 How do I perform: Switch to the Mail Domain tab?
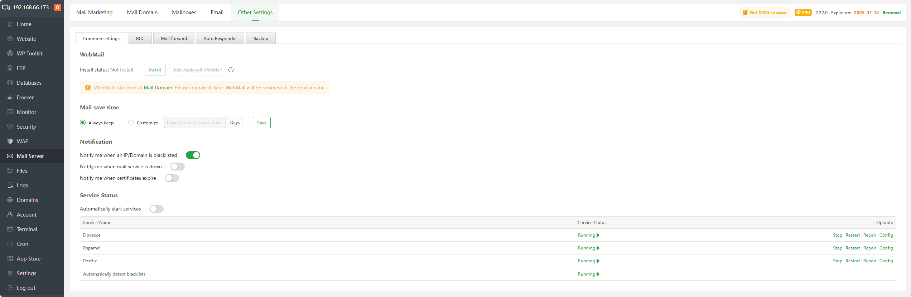[142, 13]
